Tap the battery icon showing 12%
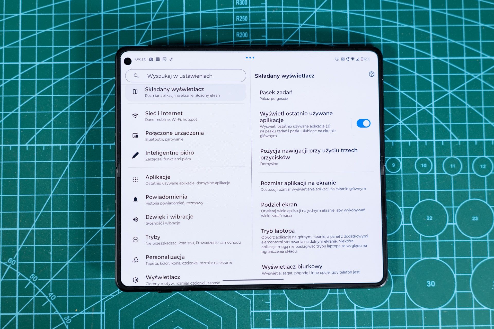This screenshot has height=329, width=494. click(362, 59)
